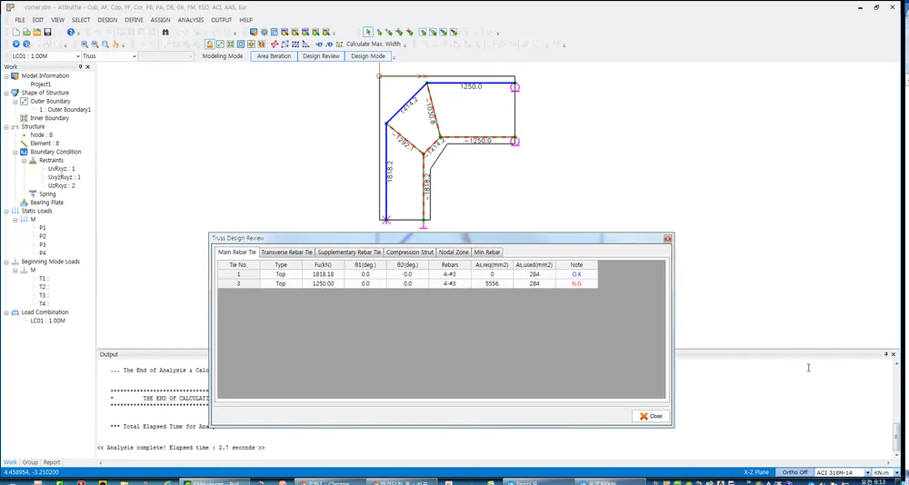Image resolution: width=909 pixels, height=485 pixels.
Task: Select Inner Boundary in the Work tree
Action: click(49, 118)
